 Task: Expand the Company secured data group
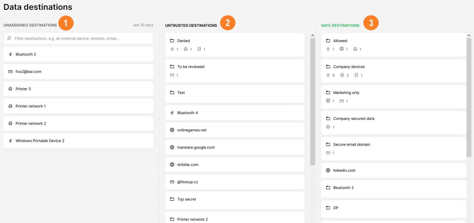coord(354,118)
